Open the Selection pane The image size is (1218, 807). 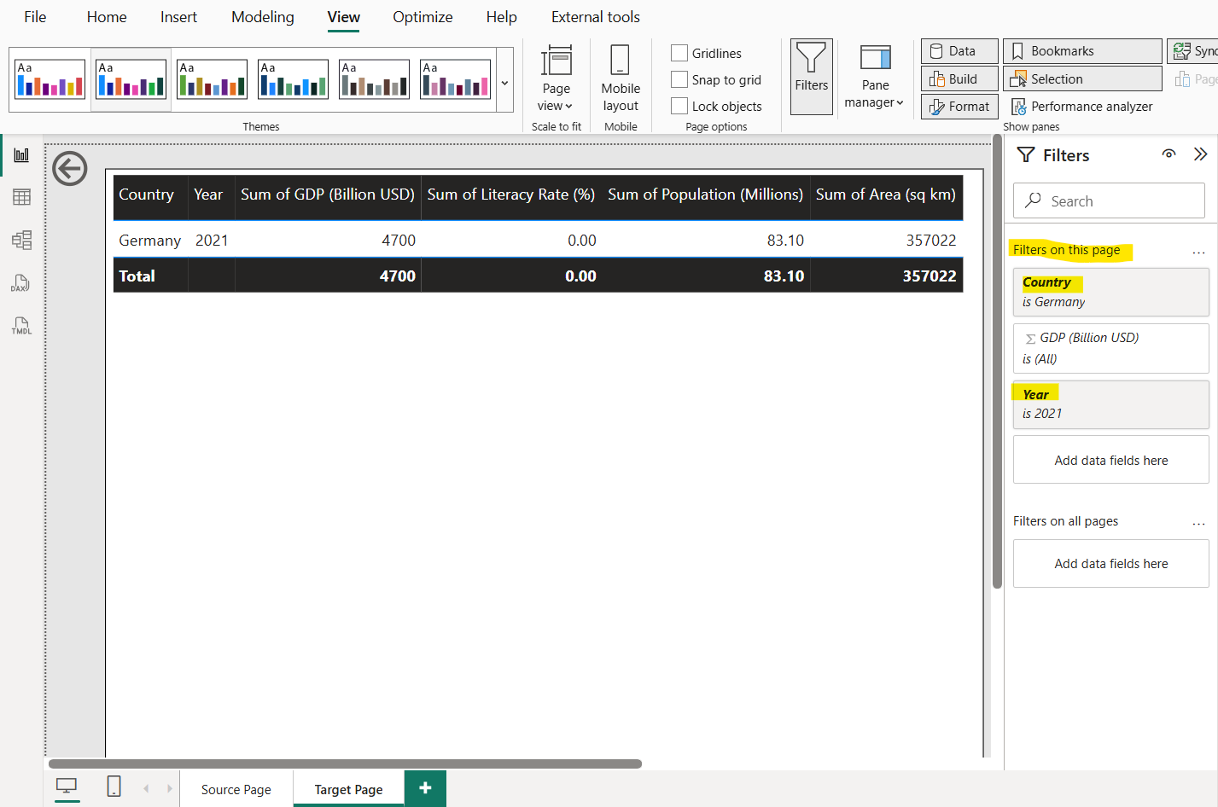point(1082,78)
